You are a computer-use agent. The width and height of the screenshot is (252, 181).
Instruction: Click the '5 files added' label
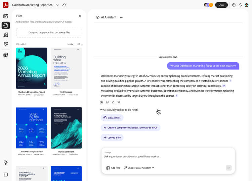tap(21, 44)
